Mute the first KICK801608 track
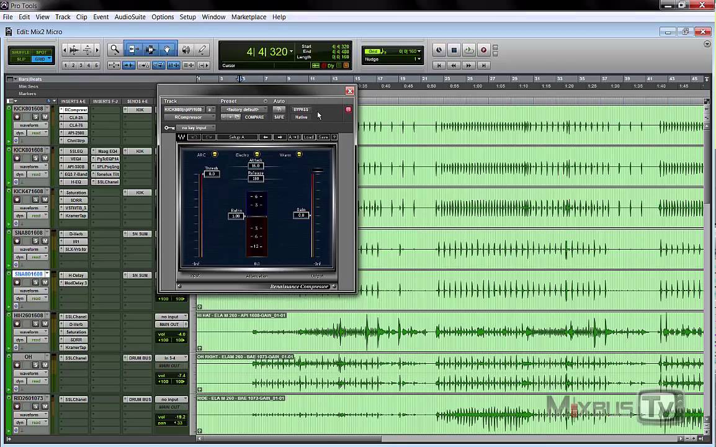 (45, 117)
